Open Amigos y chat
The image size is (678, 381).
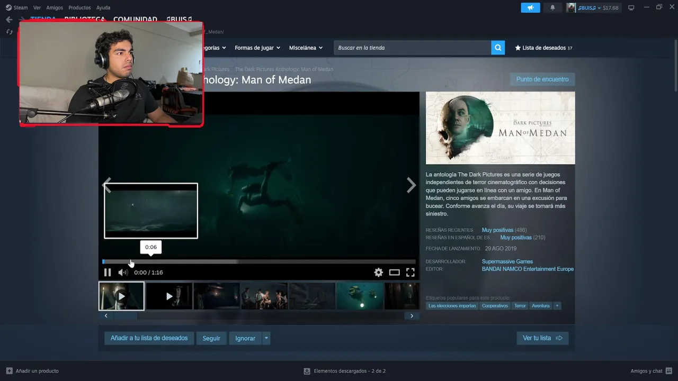pos(651,371)
